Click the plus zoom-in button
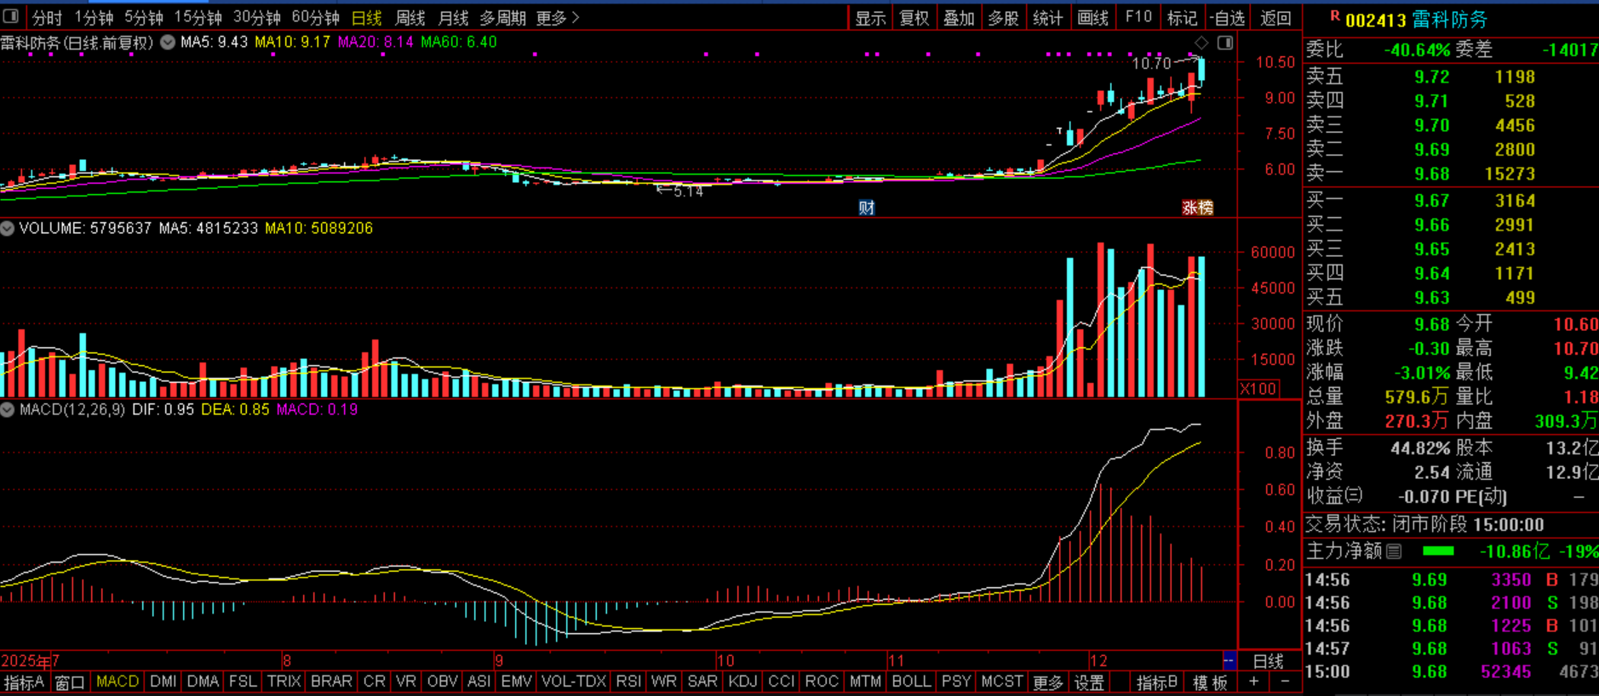This screenshot has width=1599, height=696. tap(1253, 682)
